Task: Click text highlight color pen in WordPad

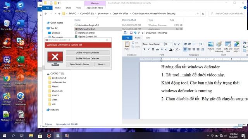Action: [177, 49]
